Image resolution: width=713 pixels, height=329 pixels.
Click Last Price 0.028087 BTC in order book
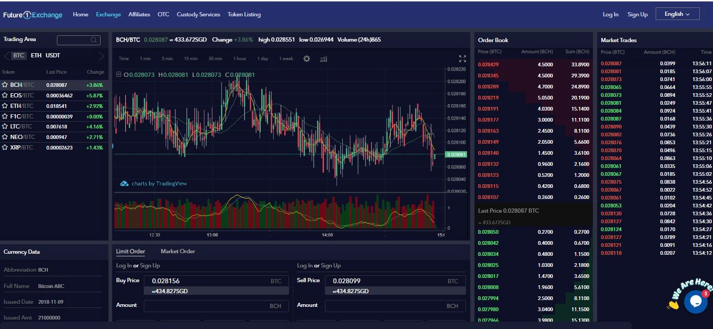point(508,211)
